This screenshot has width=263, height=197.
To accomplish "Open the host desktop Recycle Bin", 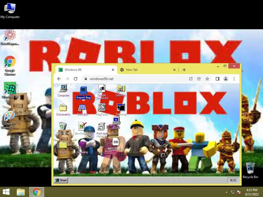I will tap(250, 170).
